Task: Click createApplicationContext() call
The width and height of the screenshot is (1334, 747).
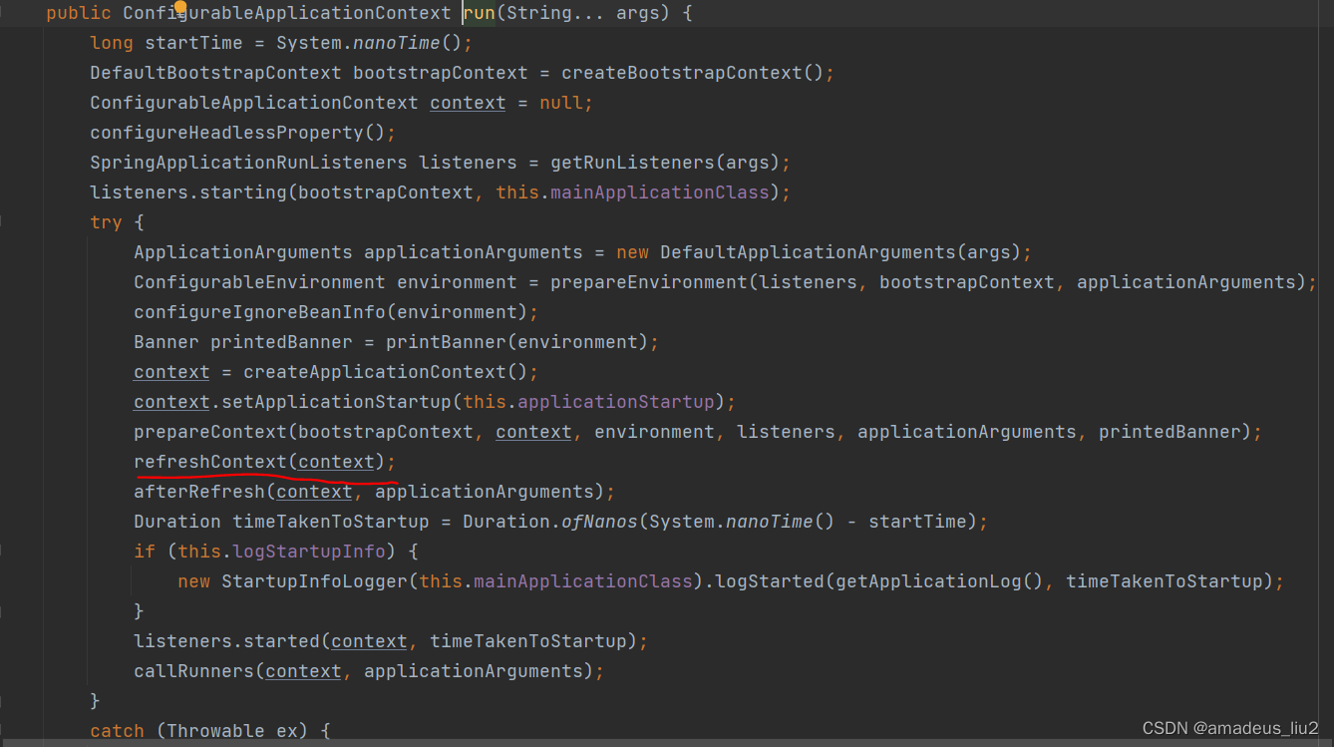Action: coord(386,372)
